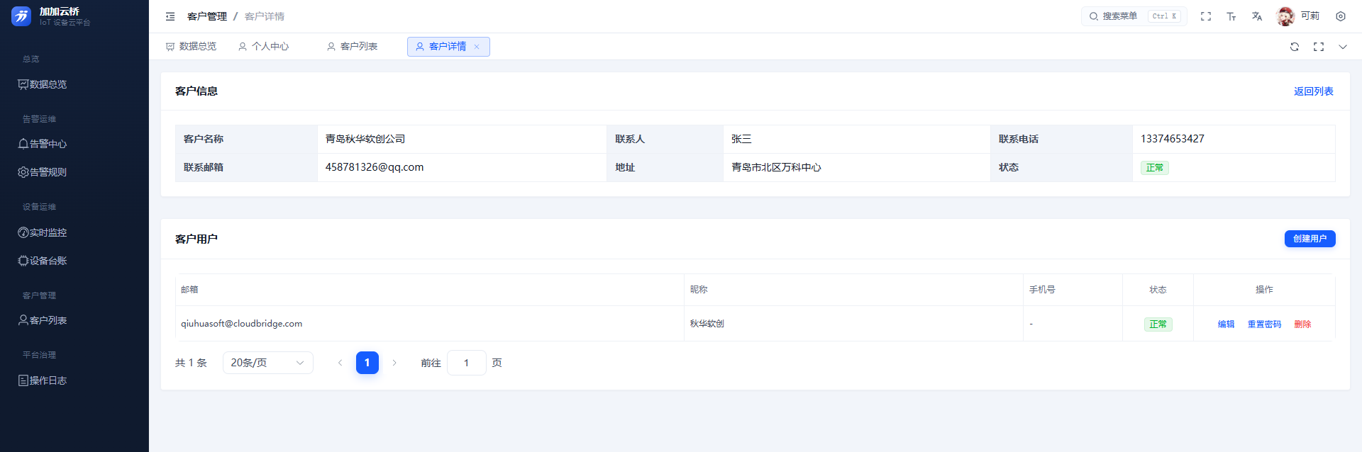Expand the tab options chevron in the tab bar

pos(1343,47)
